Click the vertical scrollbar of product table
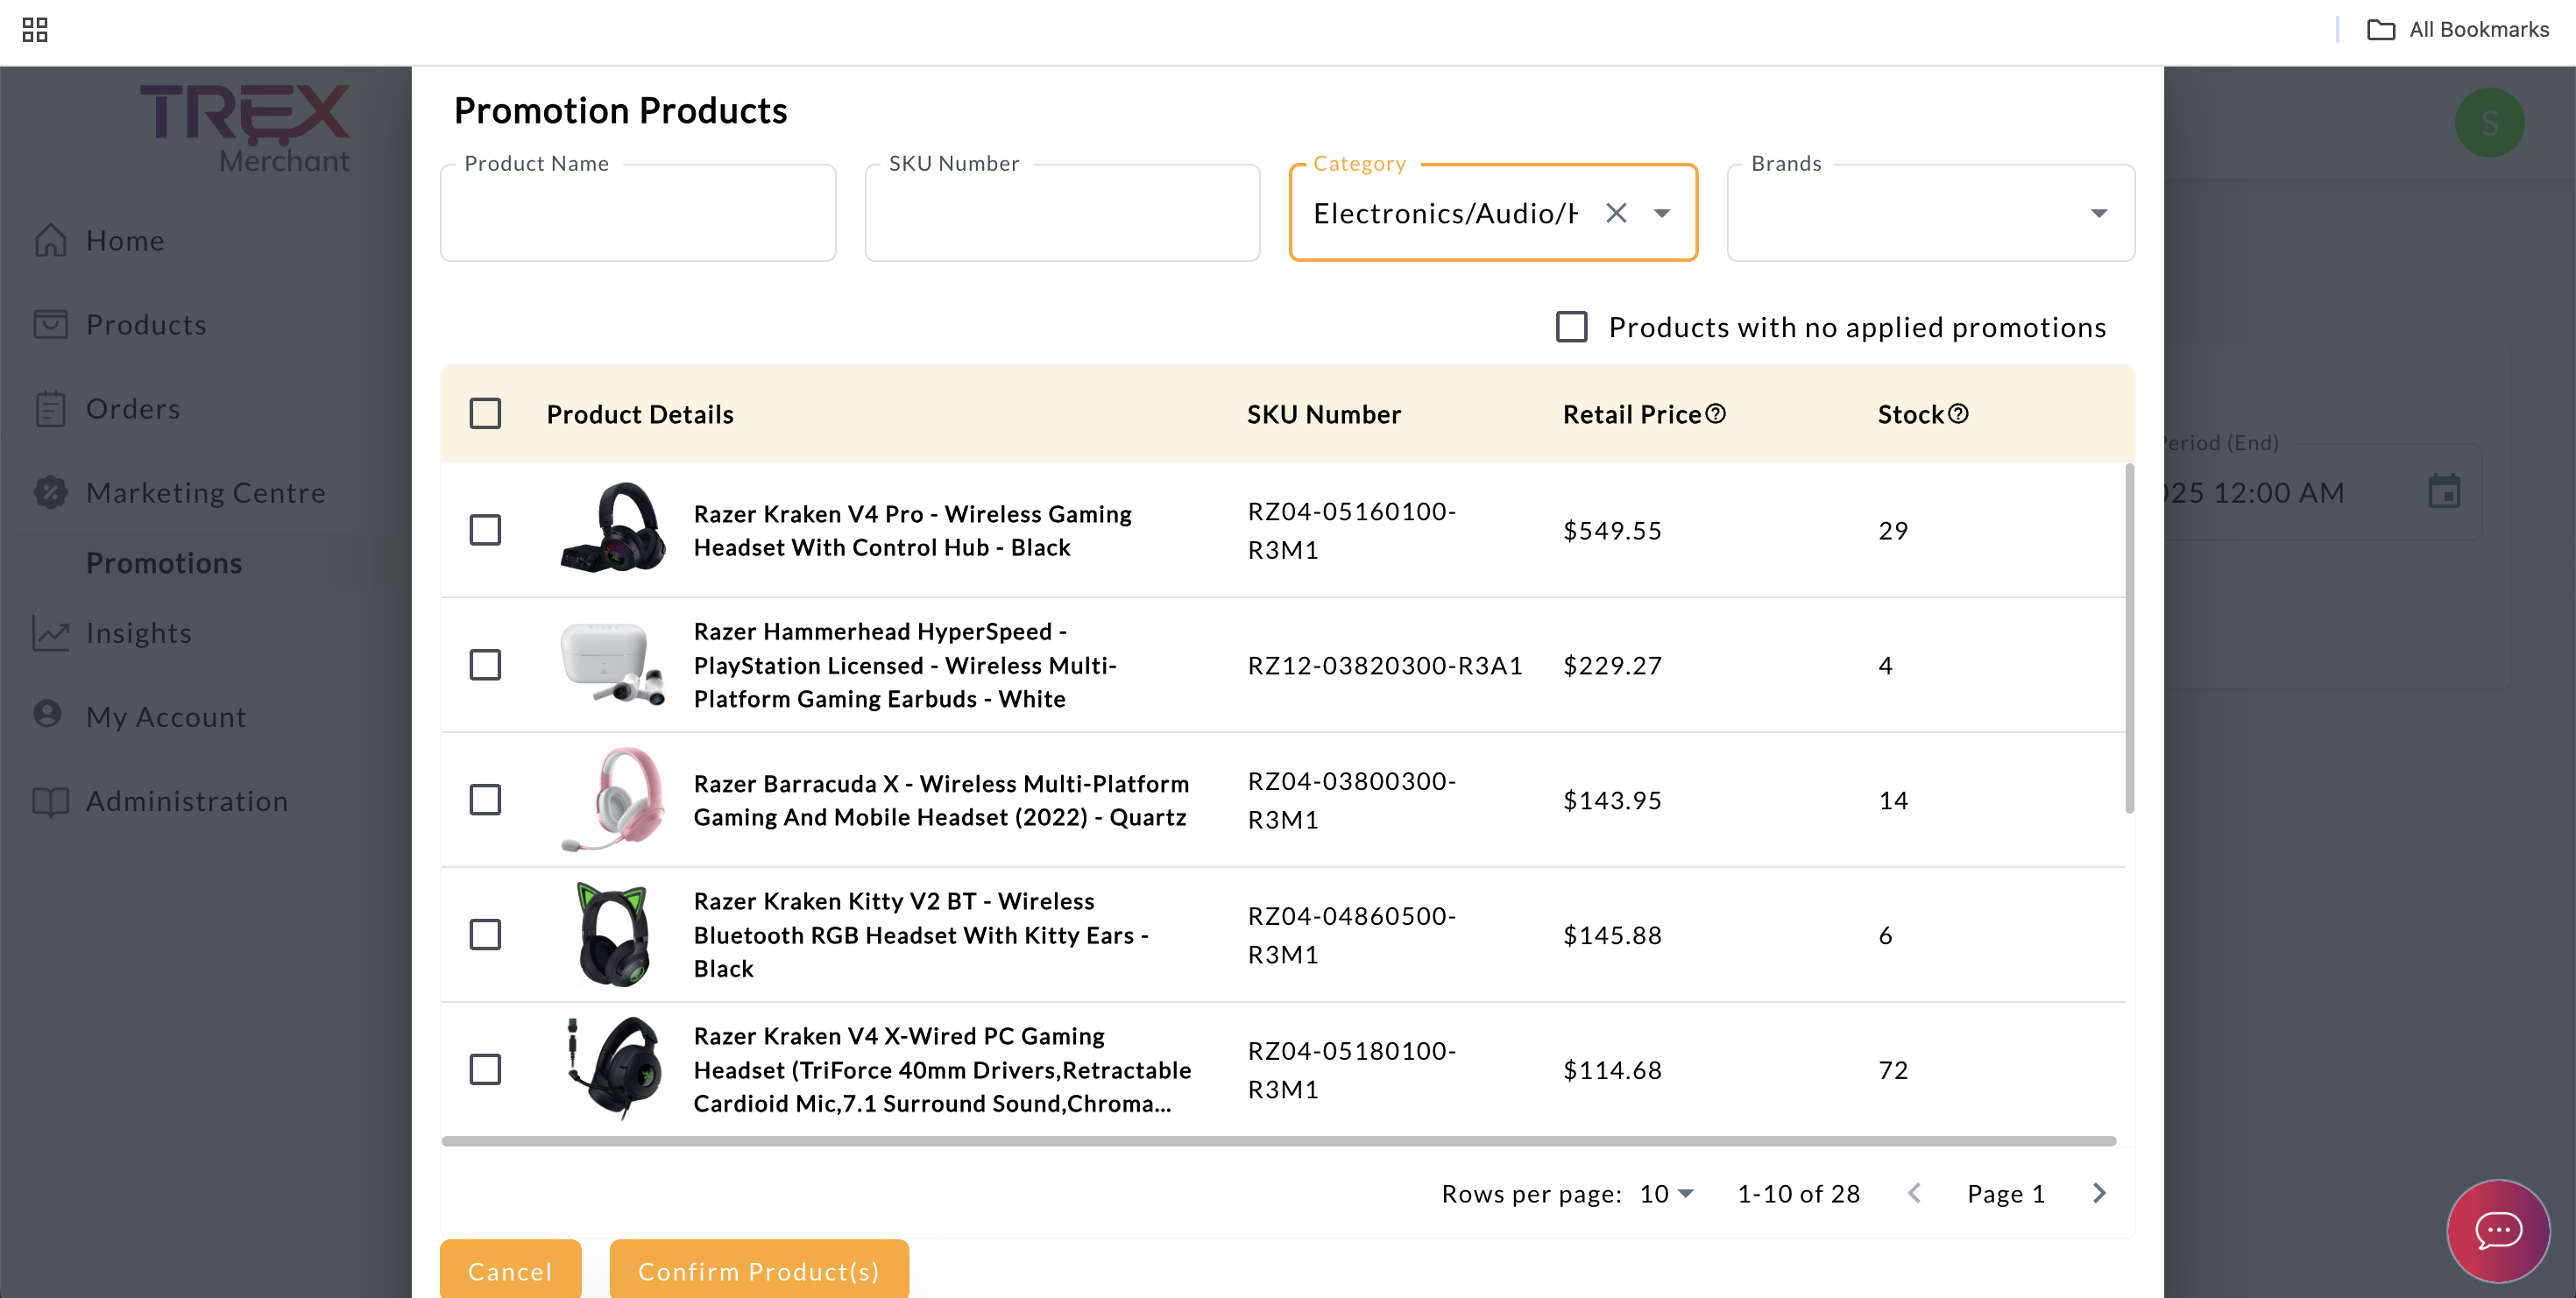This screenshot has height=1298, width=2576. tap(2129, 639)
